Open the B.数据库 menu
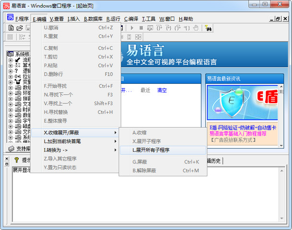 coord(93,19)
